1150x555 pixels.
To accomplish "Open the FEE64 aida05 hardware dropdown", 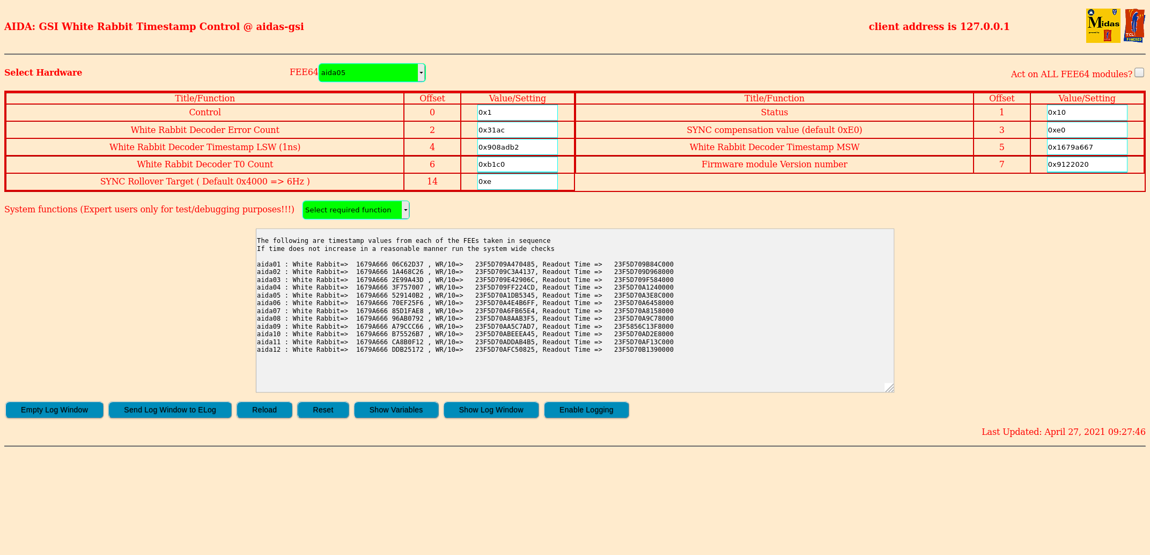I will pos(372,72).
